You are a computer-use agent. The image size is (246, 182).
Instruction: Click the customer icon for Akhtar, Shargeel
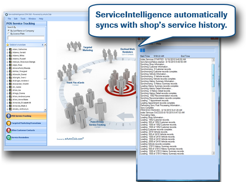pos(10,71)
